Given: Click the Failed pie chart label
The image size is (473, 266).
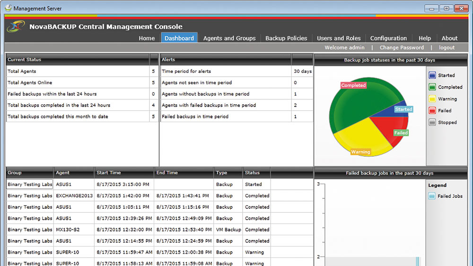Looking at the screenshot, I should click(x=401, y=133).
